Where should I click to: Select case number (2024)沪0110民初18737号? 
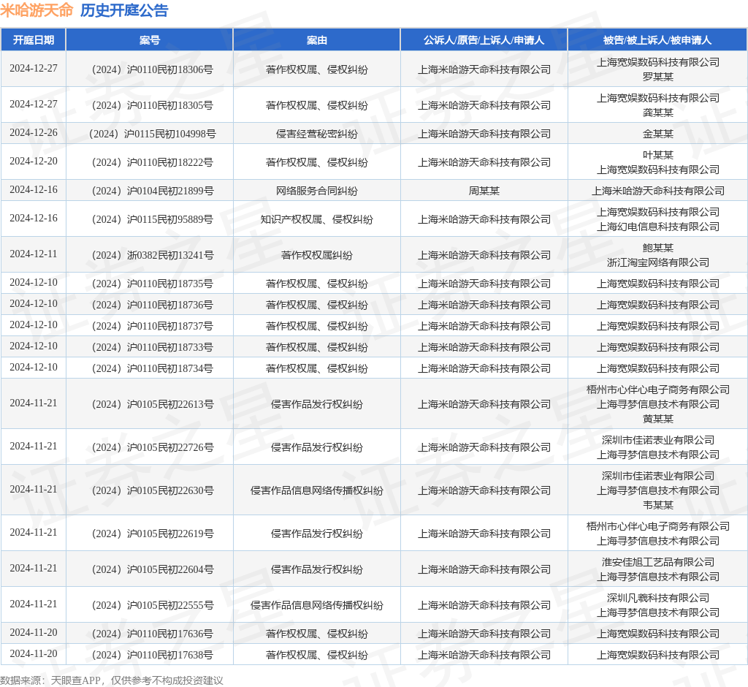[152, 327]
